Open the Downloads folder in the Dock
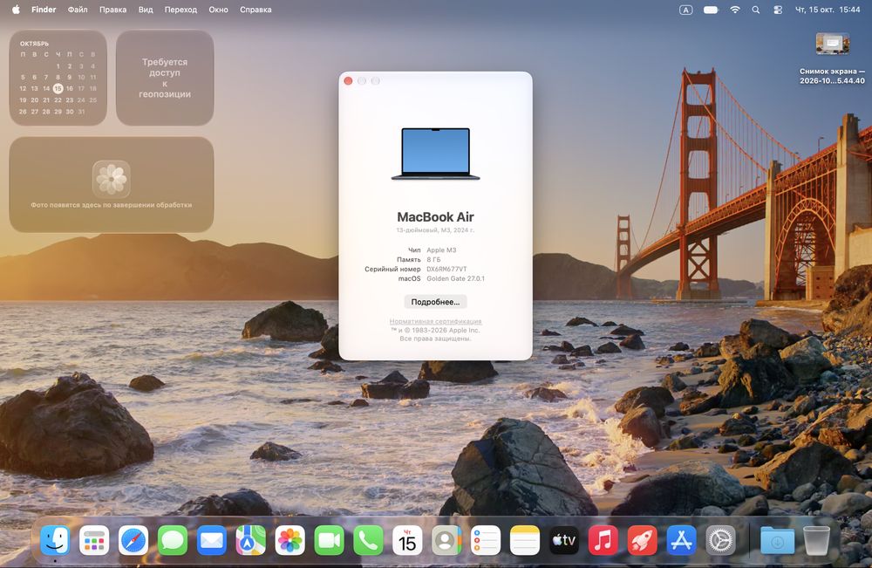872x568 pixels. coord(778,540)
